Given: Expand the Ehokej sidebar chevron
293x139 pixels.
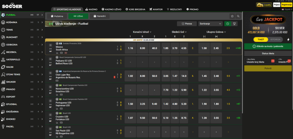Looking at the screenshot, I should click(42, 119).
